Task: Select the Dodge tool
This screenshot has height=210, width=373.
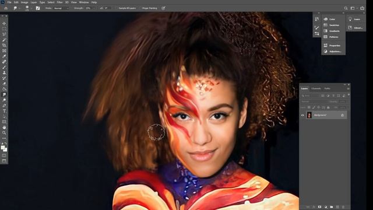Action: [x=4, y=100]
